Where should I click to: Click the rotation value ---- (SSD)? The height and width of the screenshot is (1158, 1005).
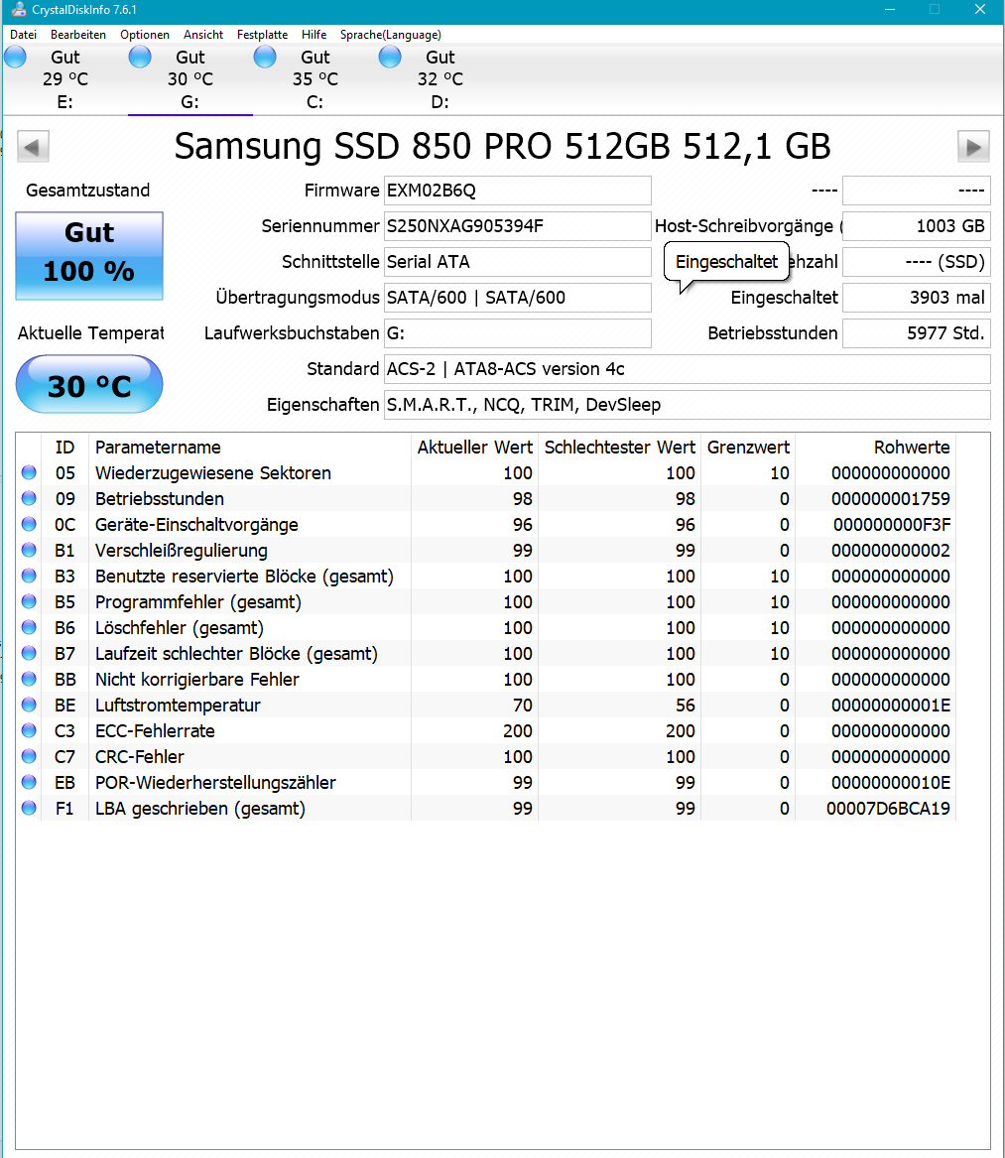(x=917, y=262)
